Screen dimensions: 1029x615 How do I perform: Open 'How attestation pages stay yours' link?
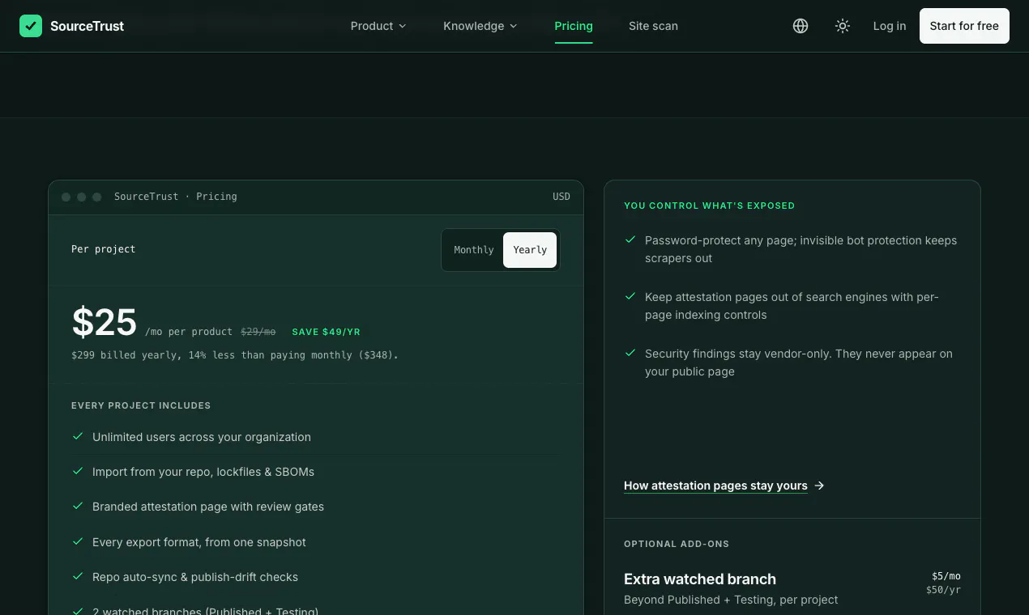coord(715,486)
